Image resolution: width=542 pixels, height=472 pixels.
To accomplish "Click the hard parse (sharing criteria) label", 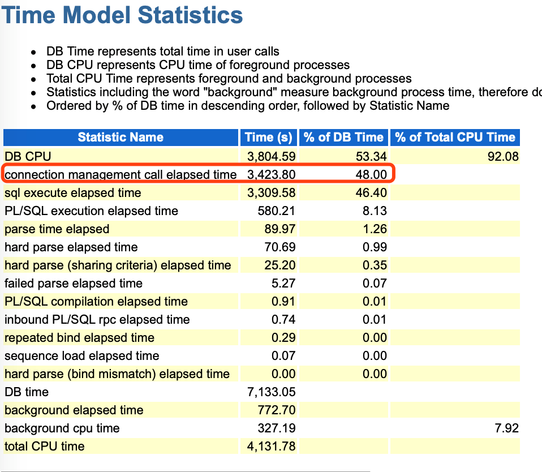I will click(118, 265).
